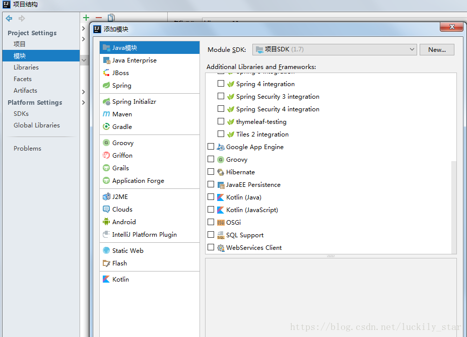Expand the chevron beside Platform Settings
The width and height of the screenshot is (467, 337).
tap(84, 102)
